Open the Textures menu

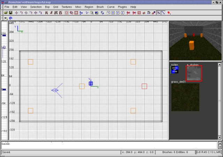tap(67, 7)
